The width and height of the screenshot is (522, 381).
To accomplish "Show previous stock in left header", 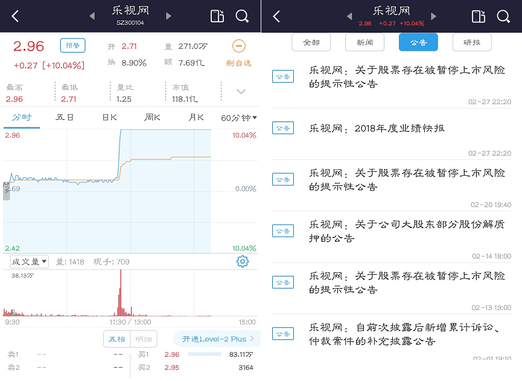I will coord(92,16).
